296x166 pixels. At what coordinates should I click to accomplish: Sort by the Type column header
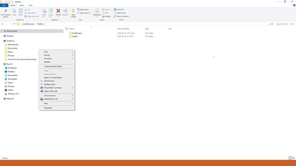(x=147, y=29)
